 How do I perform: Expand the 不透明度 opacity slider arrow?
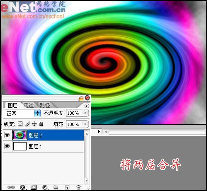pyautogui.click(x=85, y=113)
